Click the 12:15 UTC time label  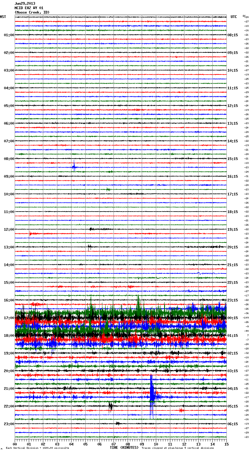tap(233, 106)
